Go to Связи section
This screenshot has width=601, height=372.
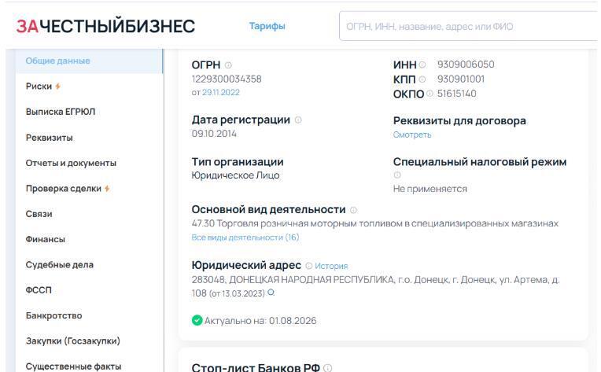tap(39, 214)
